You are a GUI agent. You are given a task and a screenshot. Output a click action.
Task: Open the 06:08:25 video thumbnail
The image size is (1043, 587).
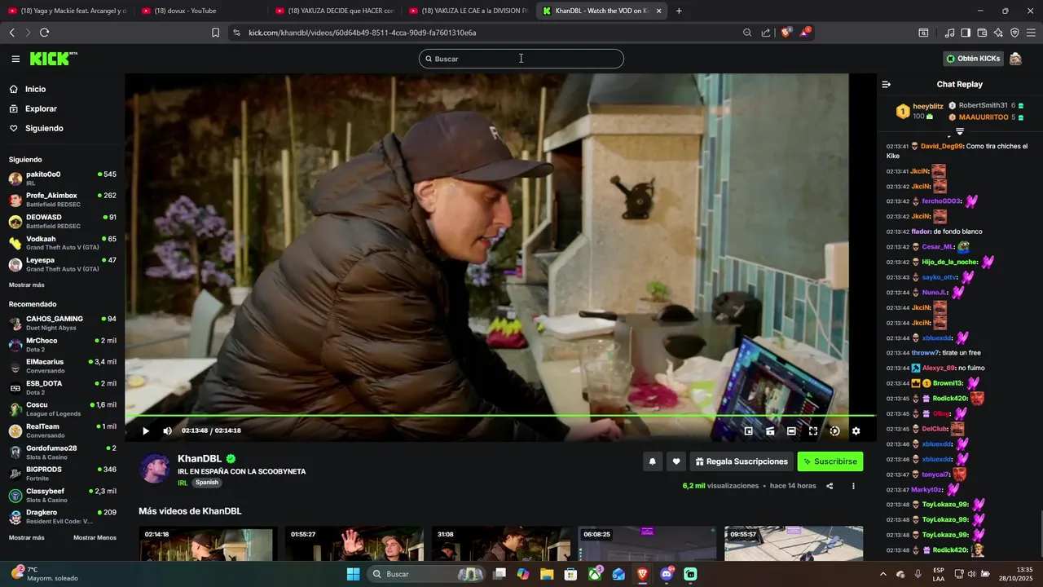tap(647, 543)
